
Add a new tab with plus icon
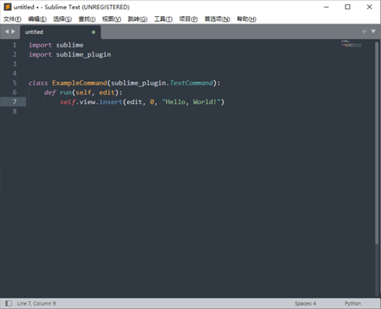pos(364,31)
